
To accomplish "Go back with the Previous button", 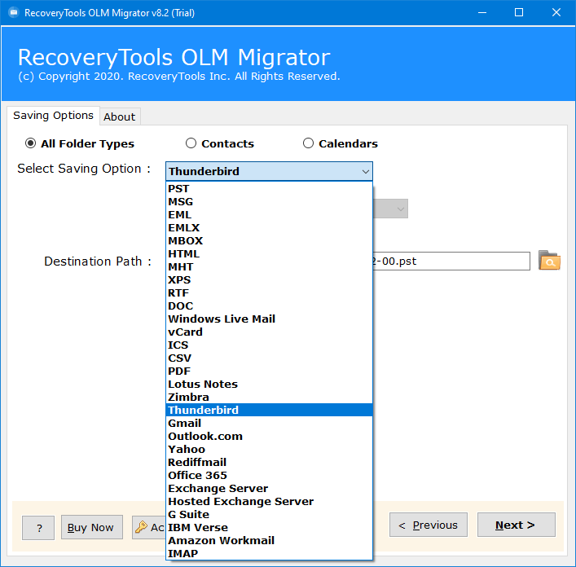I will click(x=429, y=525).
